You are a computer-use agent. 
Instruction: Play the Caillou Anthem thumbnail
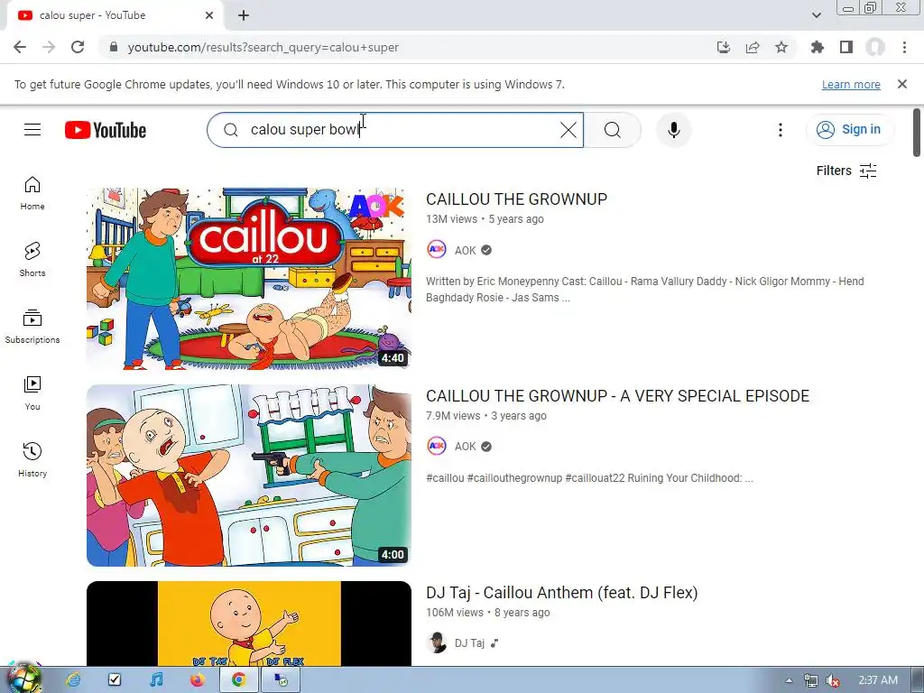[x=249, y=624]
